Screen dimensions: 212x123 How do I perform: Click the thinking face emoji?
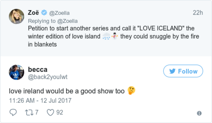point(131,90)
